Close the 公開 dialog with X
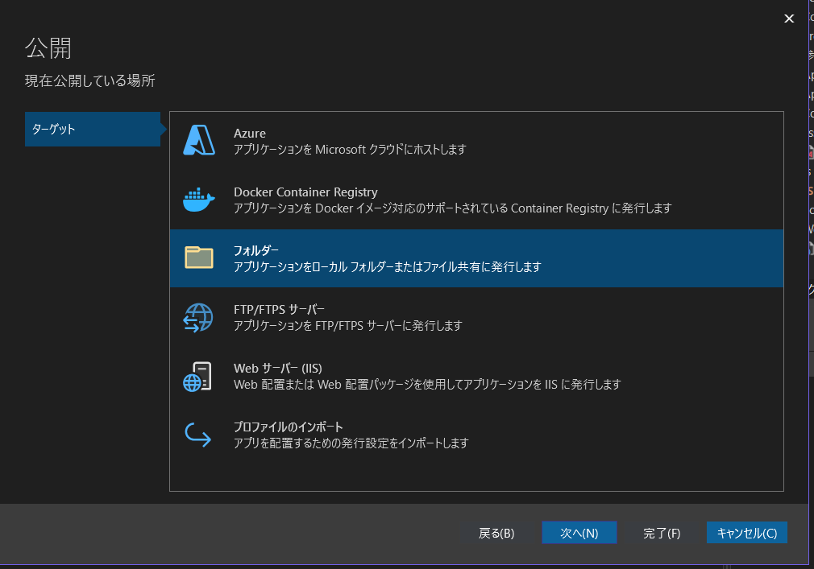This screenshot has width=814, height=569. pos(789,19)
